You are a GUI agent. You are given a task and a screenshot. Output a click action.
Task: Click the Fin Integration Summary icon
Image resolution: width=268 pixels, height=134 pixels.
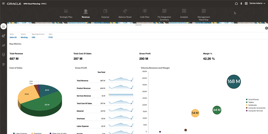(164, 11)
